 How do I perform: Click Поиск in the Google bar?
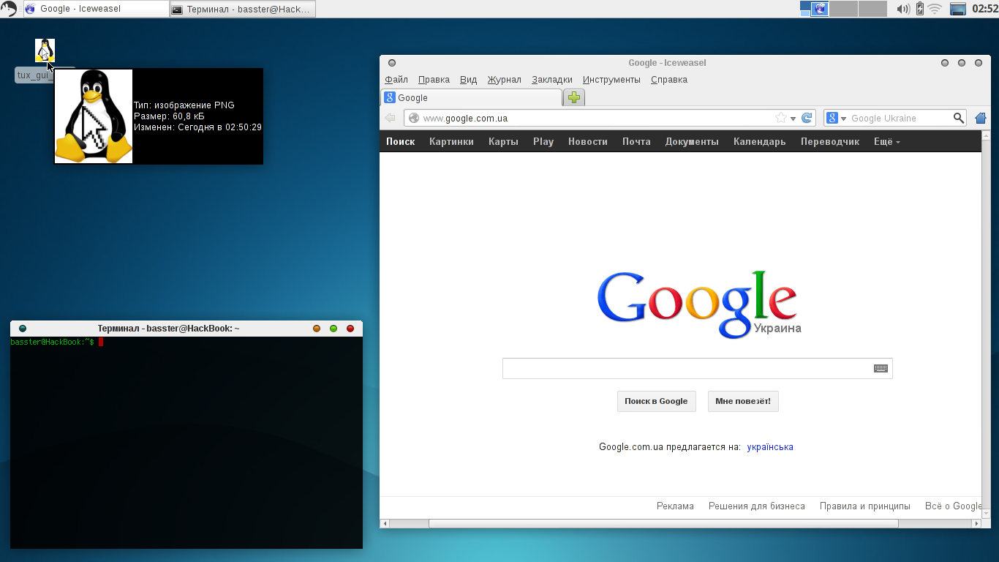pos(400,142)
